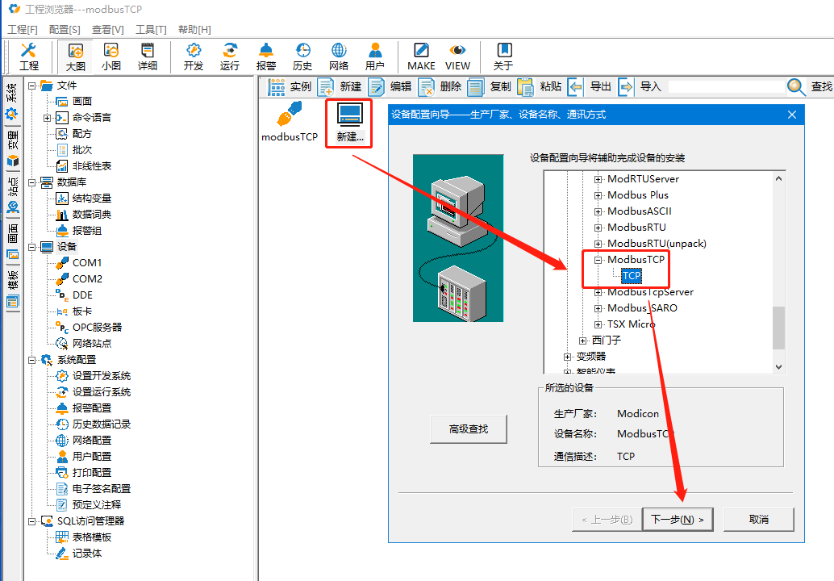Collapse the ModbusTCP tree node
The height and width of the screenshot is (581, 834).
pyautogui.click(x=598, y=260)
